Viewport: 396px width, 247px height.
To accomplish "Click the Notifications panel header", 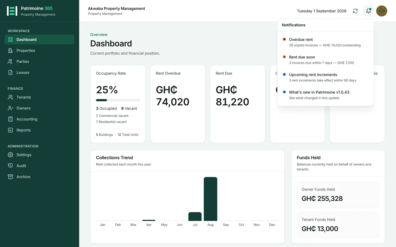I will [326, 25].
